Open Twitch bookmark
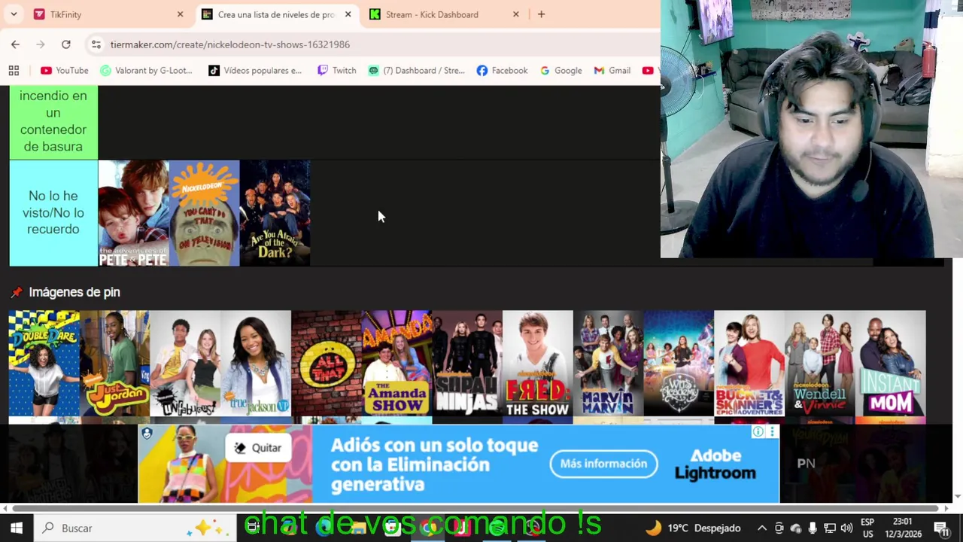 [x=336, y=71]
